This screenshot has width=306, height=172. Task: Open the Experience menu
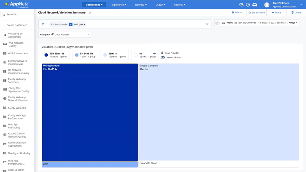[119, 5]
